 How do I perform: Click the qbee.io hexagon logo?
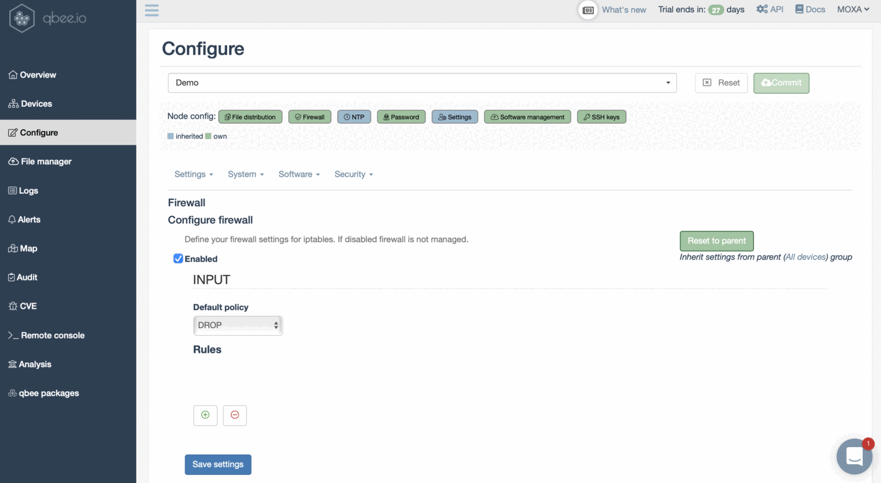tap(22, 18)
